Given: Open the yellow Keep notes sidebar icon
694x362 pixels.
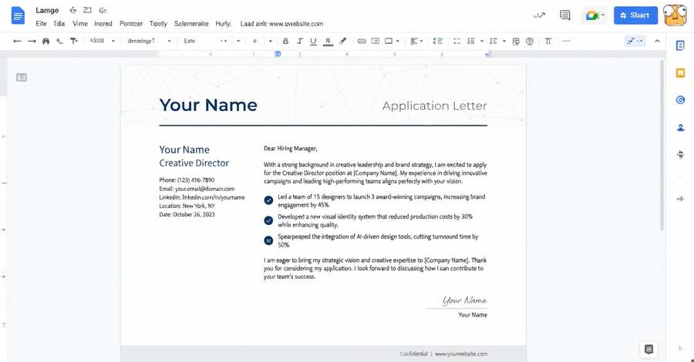Looking at the screenshot, I should (x=680, y=73).
